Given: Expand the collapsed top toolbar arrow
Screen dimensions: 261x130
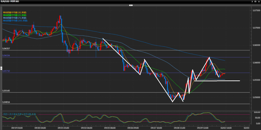Looking at the screenshot, I should coord(130,5).
